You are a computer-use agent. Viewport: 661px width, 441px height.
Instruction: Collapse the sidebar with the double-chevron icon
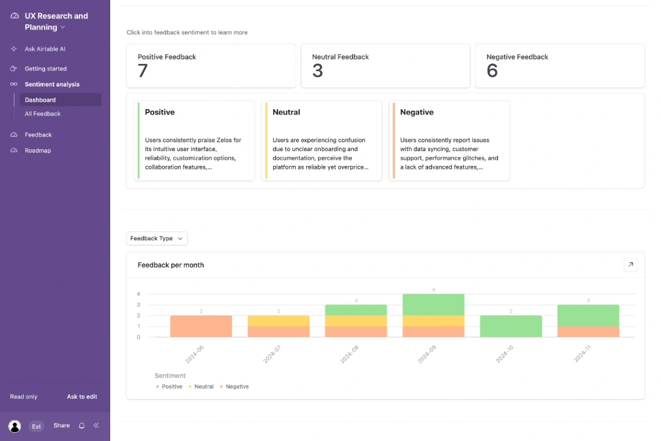click(96, 425)
